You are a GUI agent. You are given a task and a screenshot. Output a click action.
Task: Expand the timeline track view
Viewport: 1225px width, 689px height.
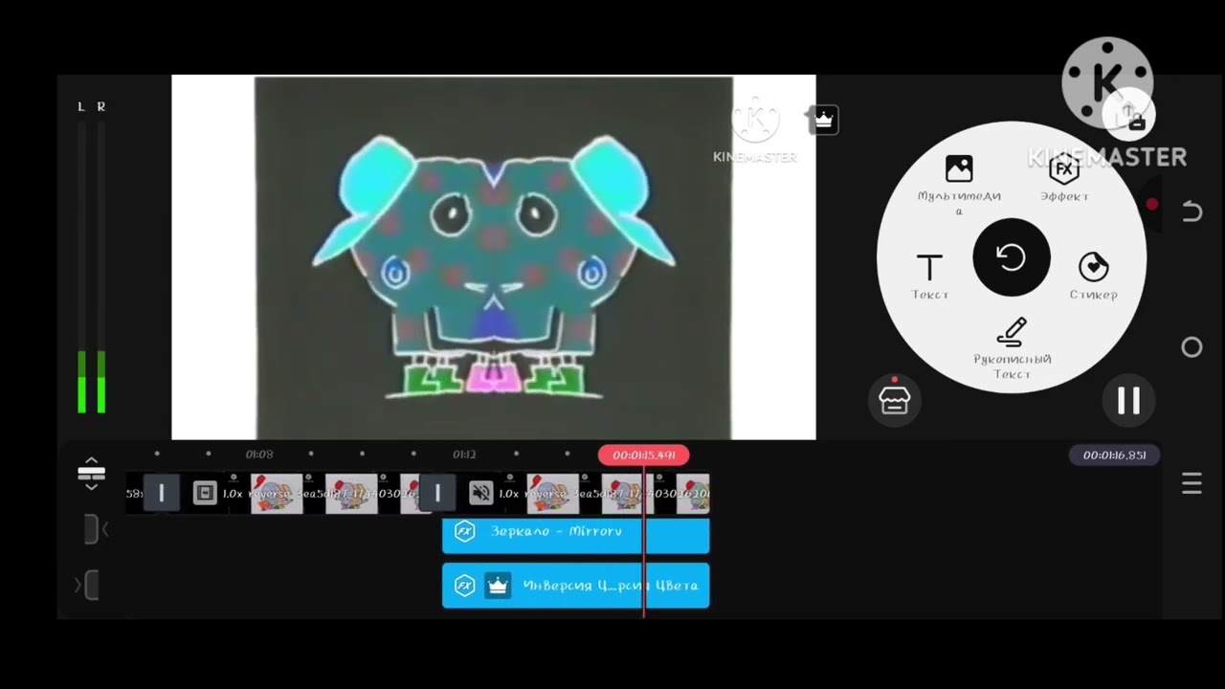click(91, 474)
